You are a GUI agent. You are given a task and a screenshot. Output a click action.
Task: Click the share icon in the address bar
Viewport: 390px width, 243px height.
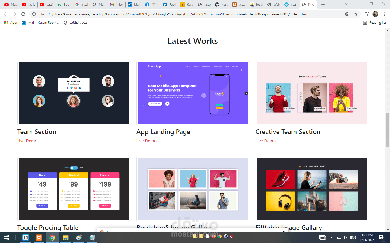coord(347,14)
